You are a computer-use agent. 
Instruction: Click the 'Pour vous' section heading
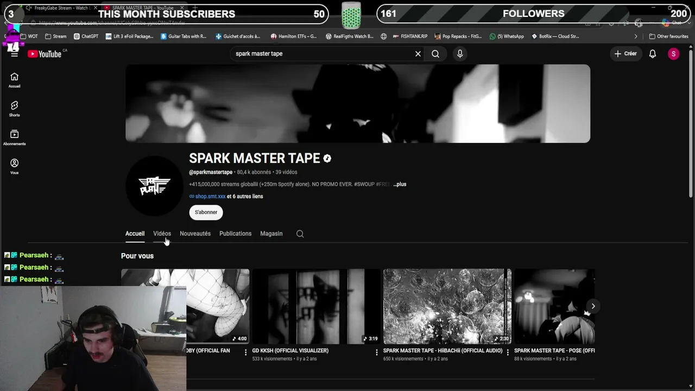137,256
